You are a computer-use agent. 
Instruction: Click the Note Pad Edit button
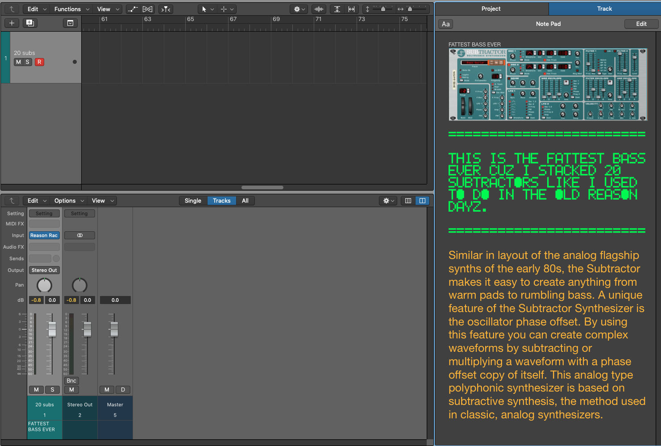[641, 24]
